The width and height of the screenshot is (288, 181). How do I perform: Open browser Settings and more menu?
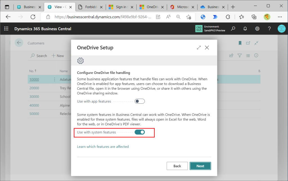[280, 17]
